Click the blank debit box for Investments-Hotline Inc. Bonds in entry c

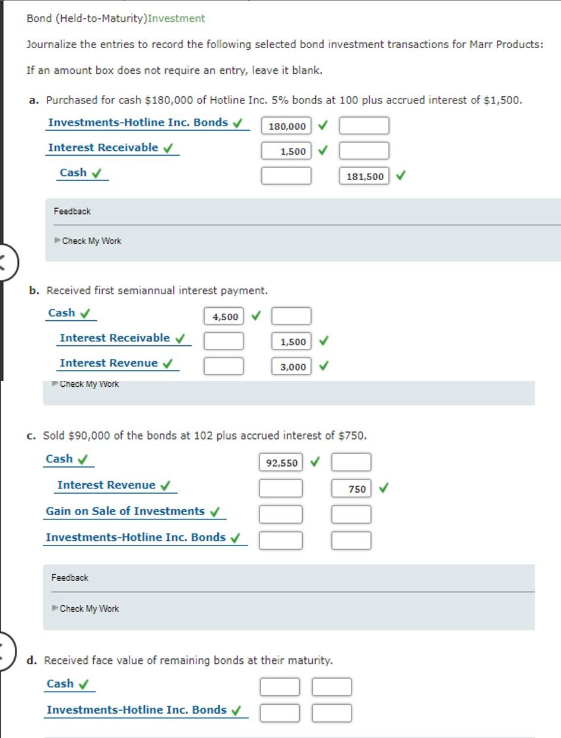click(x=280, y=540)
